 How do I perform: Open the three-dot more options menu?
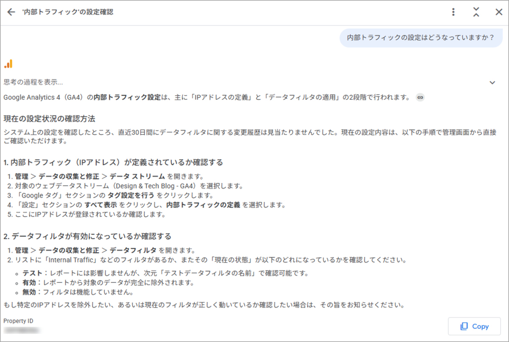coord(453,12)
